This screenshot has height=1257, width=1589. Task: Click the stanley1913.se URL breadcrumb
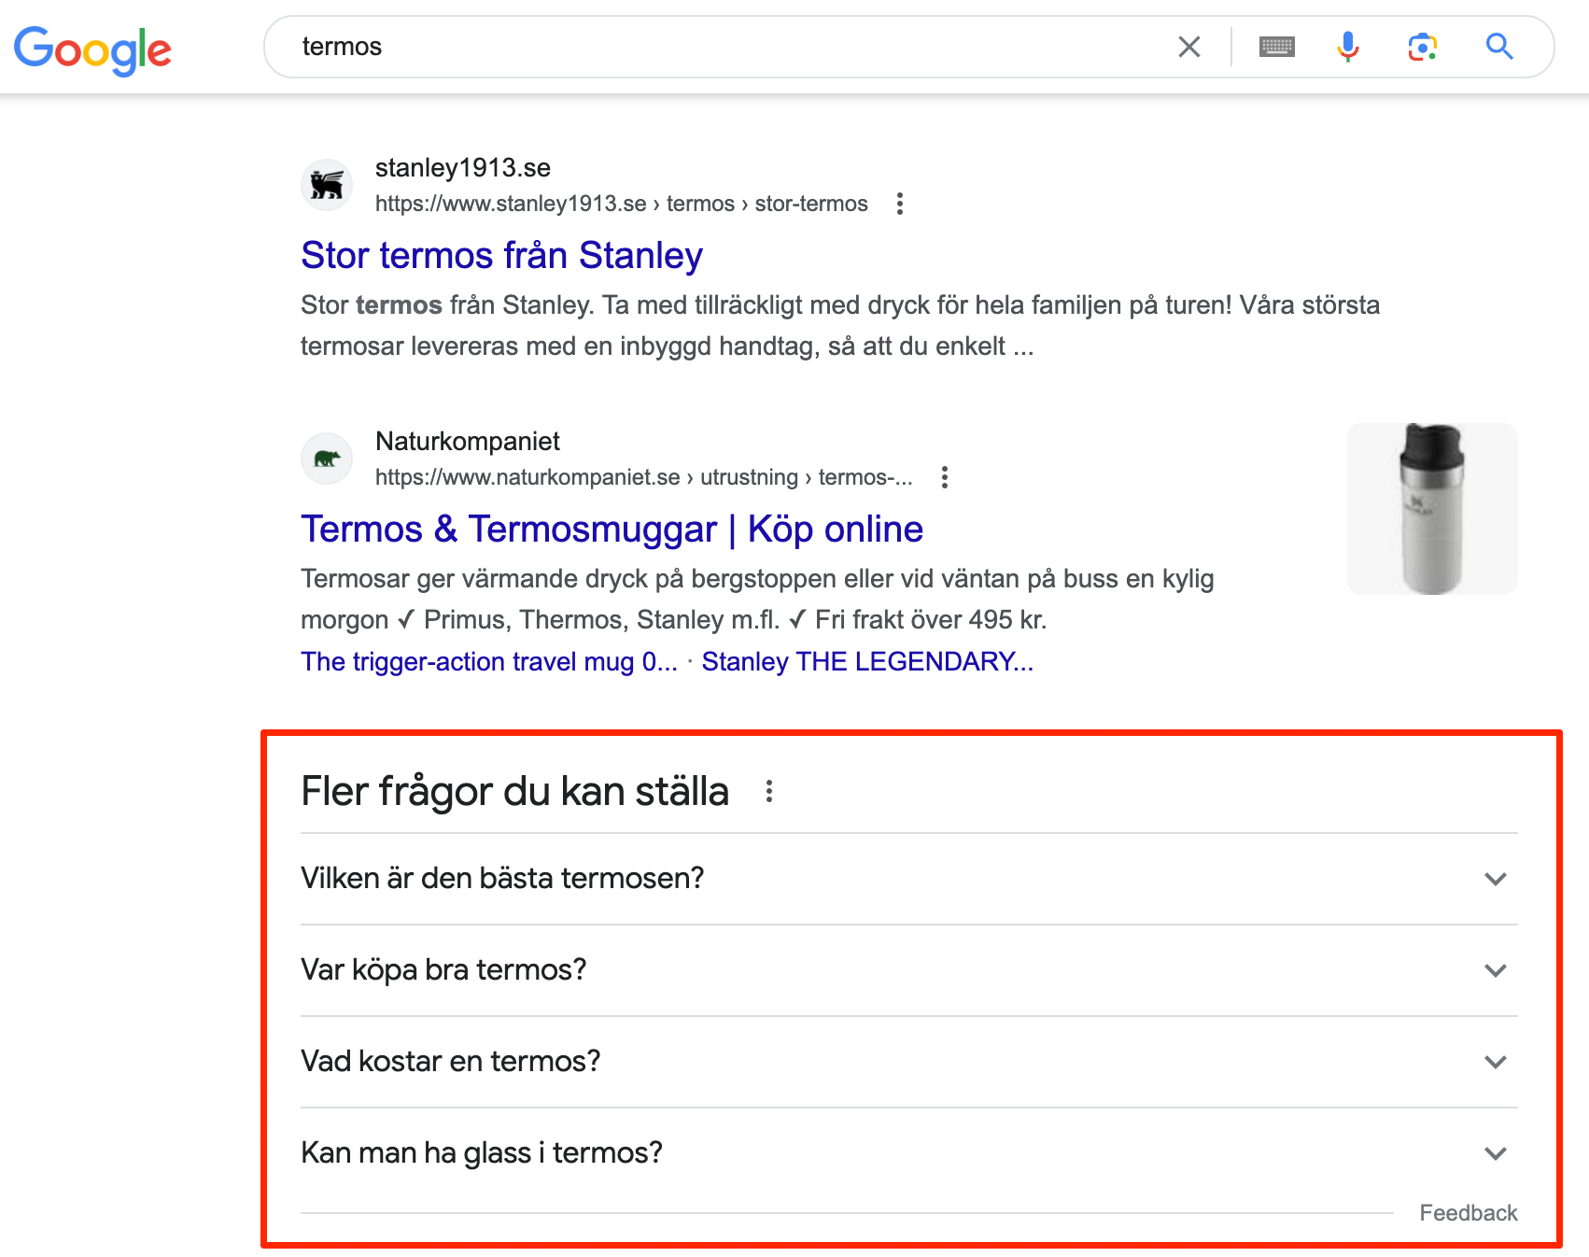pos(621,204)
